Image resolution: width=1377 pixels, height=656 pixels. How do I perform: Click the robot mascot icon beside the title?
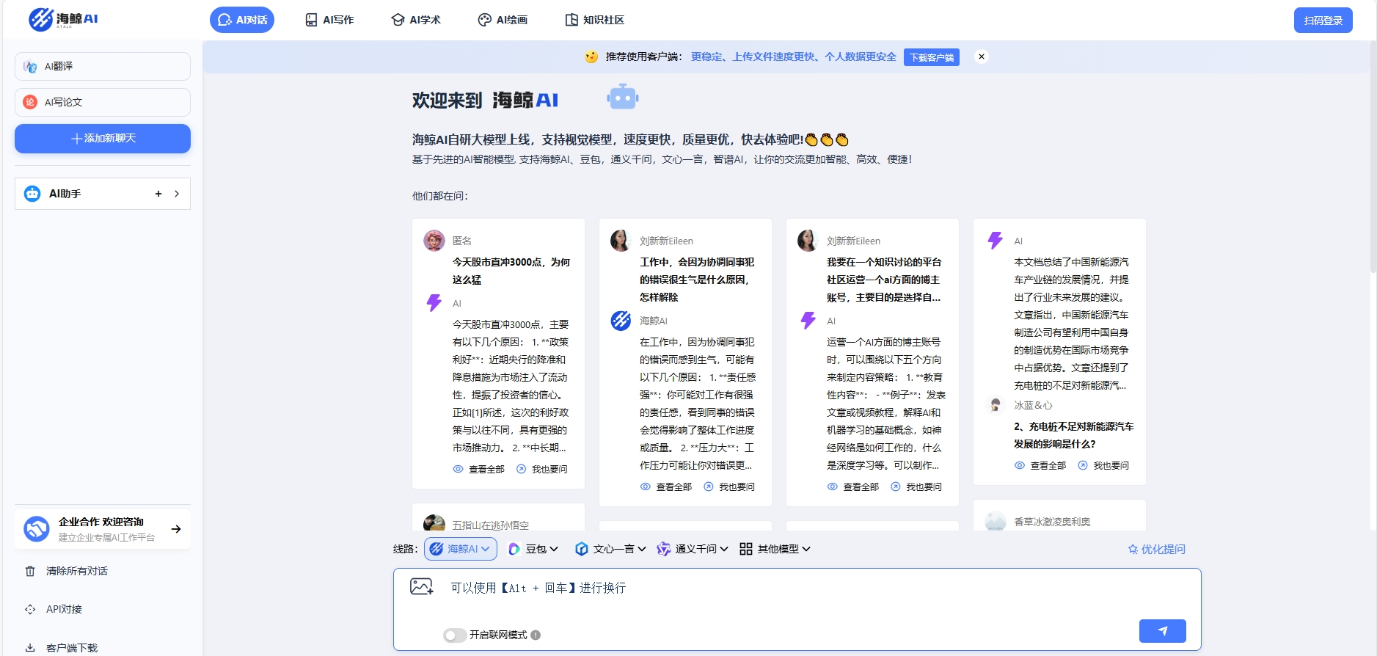click(x=623, y=97)
